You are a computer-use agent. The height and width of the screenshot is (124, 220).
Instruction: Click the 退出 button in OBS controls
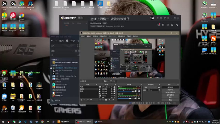170,100
